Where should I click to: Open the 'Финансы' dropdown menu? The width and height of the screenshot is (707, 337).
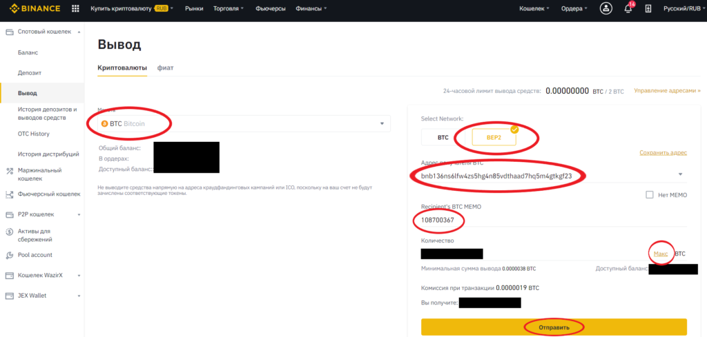coord(311,8)
